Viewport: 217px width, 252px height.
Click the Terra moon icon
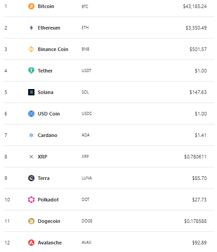(31, 178)
